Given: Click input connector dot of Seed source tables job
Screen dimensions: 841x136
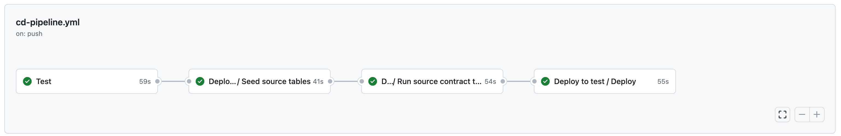Looking at the screenshot, I should coord(189,81).
